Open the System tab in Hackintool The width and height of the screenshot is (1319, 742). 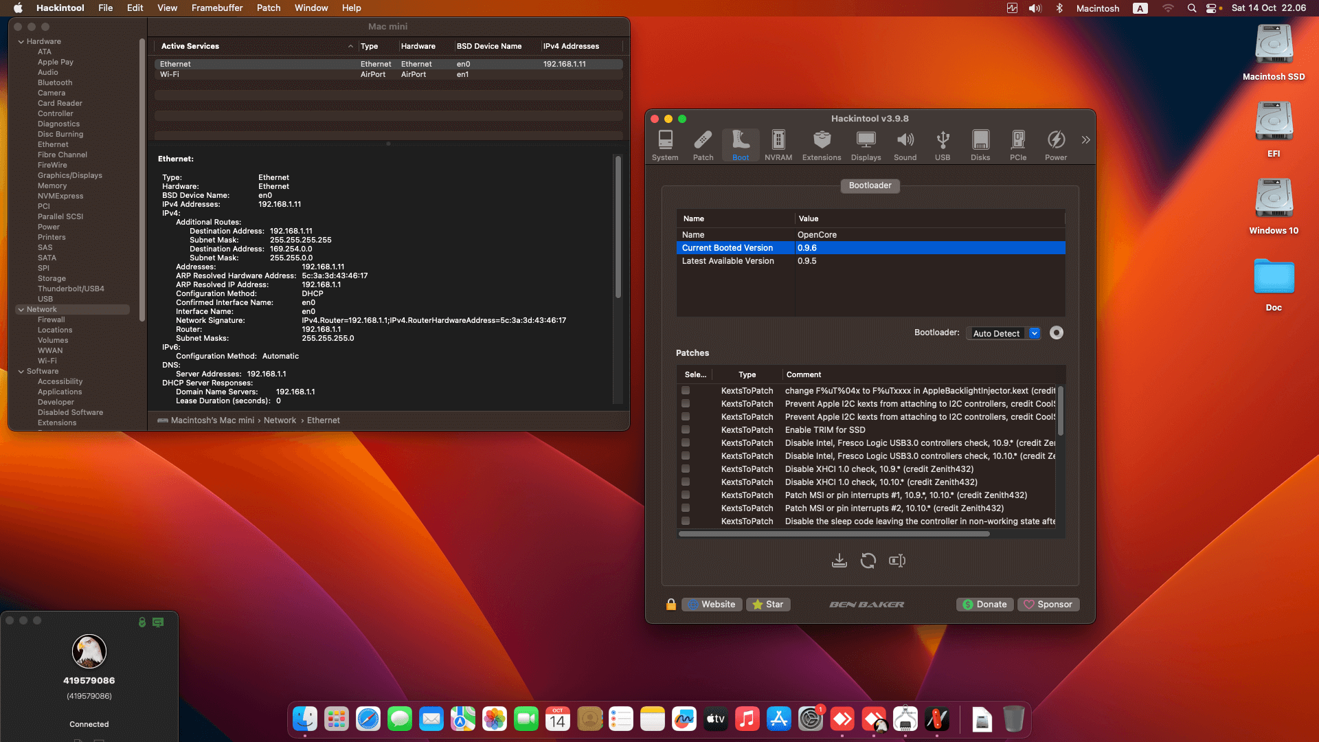coord(664,144)
